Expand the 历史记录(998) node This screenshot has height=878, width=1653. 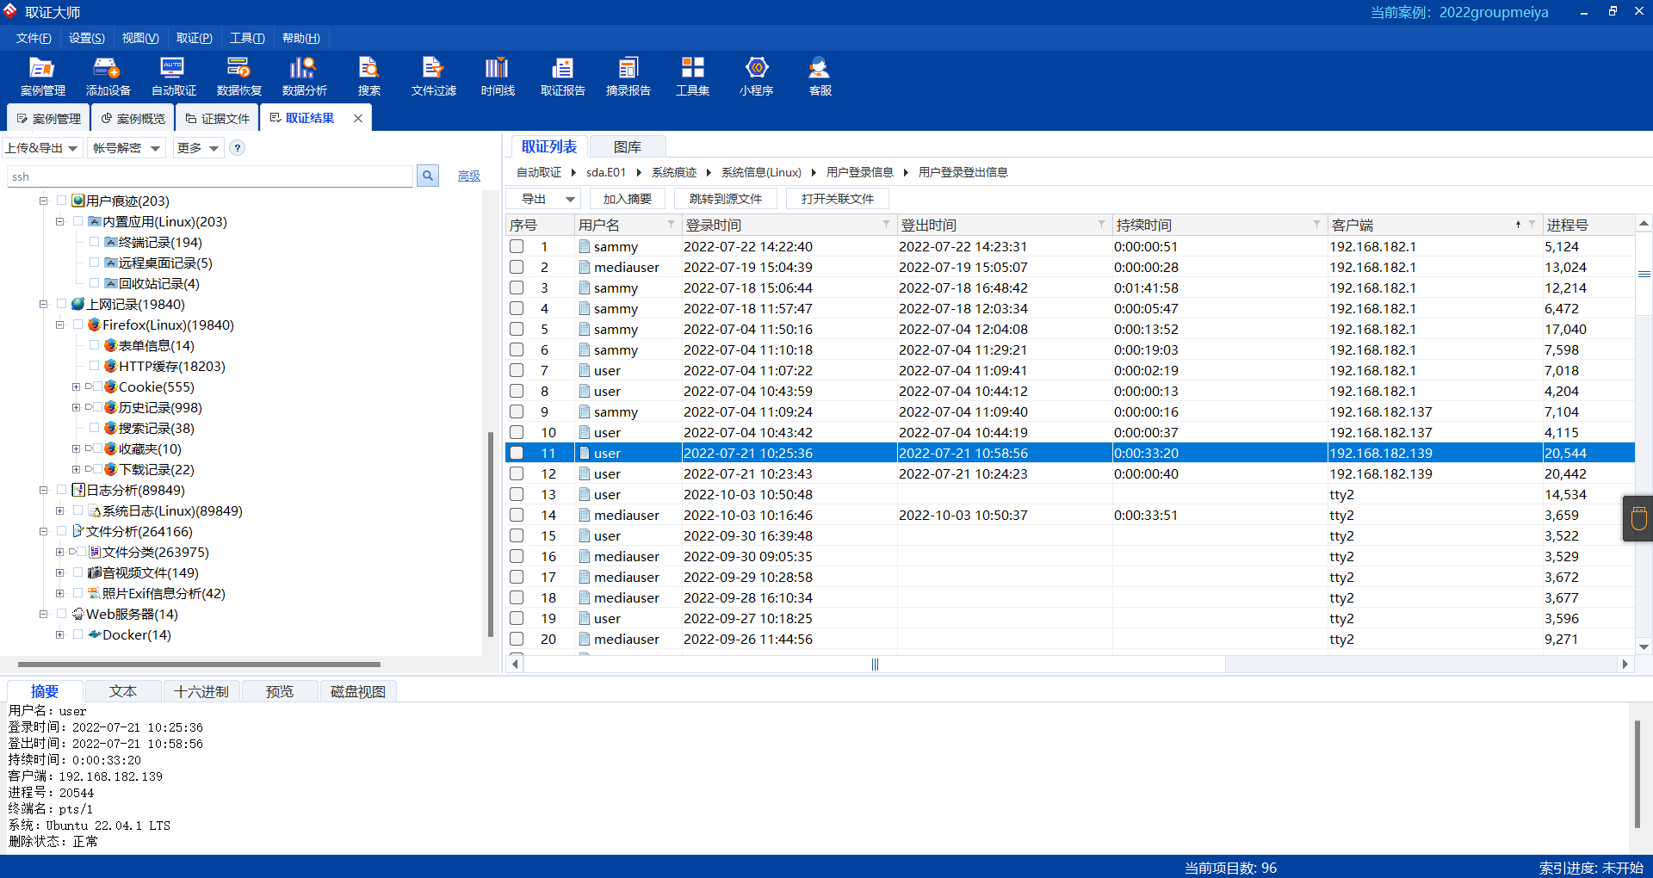(76, 407)
